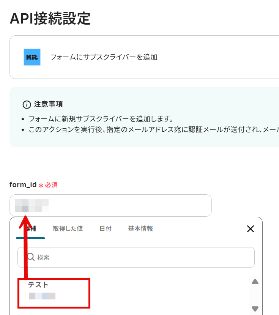Focus the form_id input field
Viewport: 279px width, 315px height.
(110, 205)
